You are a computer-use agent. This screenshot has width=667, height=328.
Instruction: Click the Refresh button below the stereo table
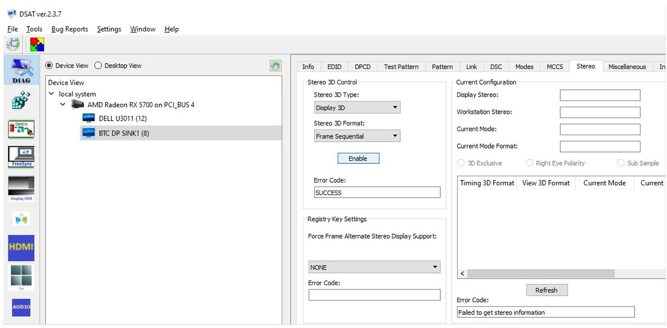pos(547,290)
